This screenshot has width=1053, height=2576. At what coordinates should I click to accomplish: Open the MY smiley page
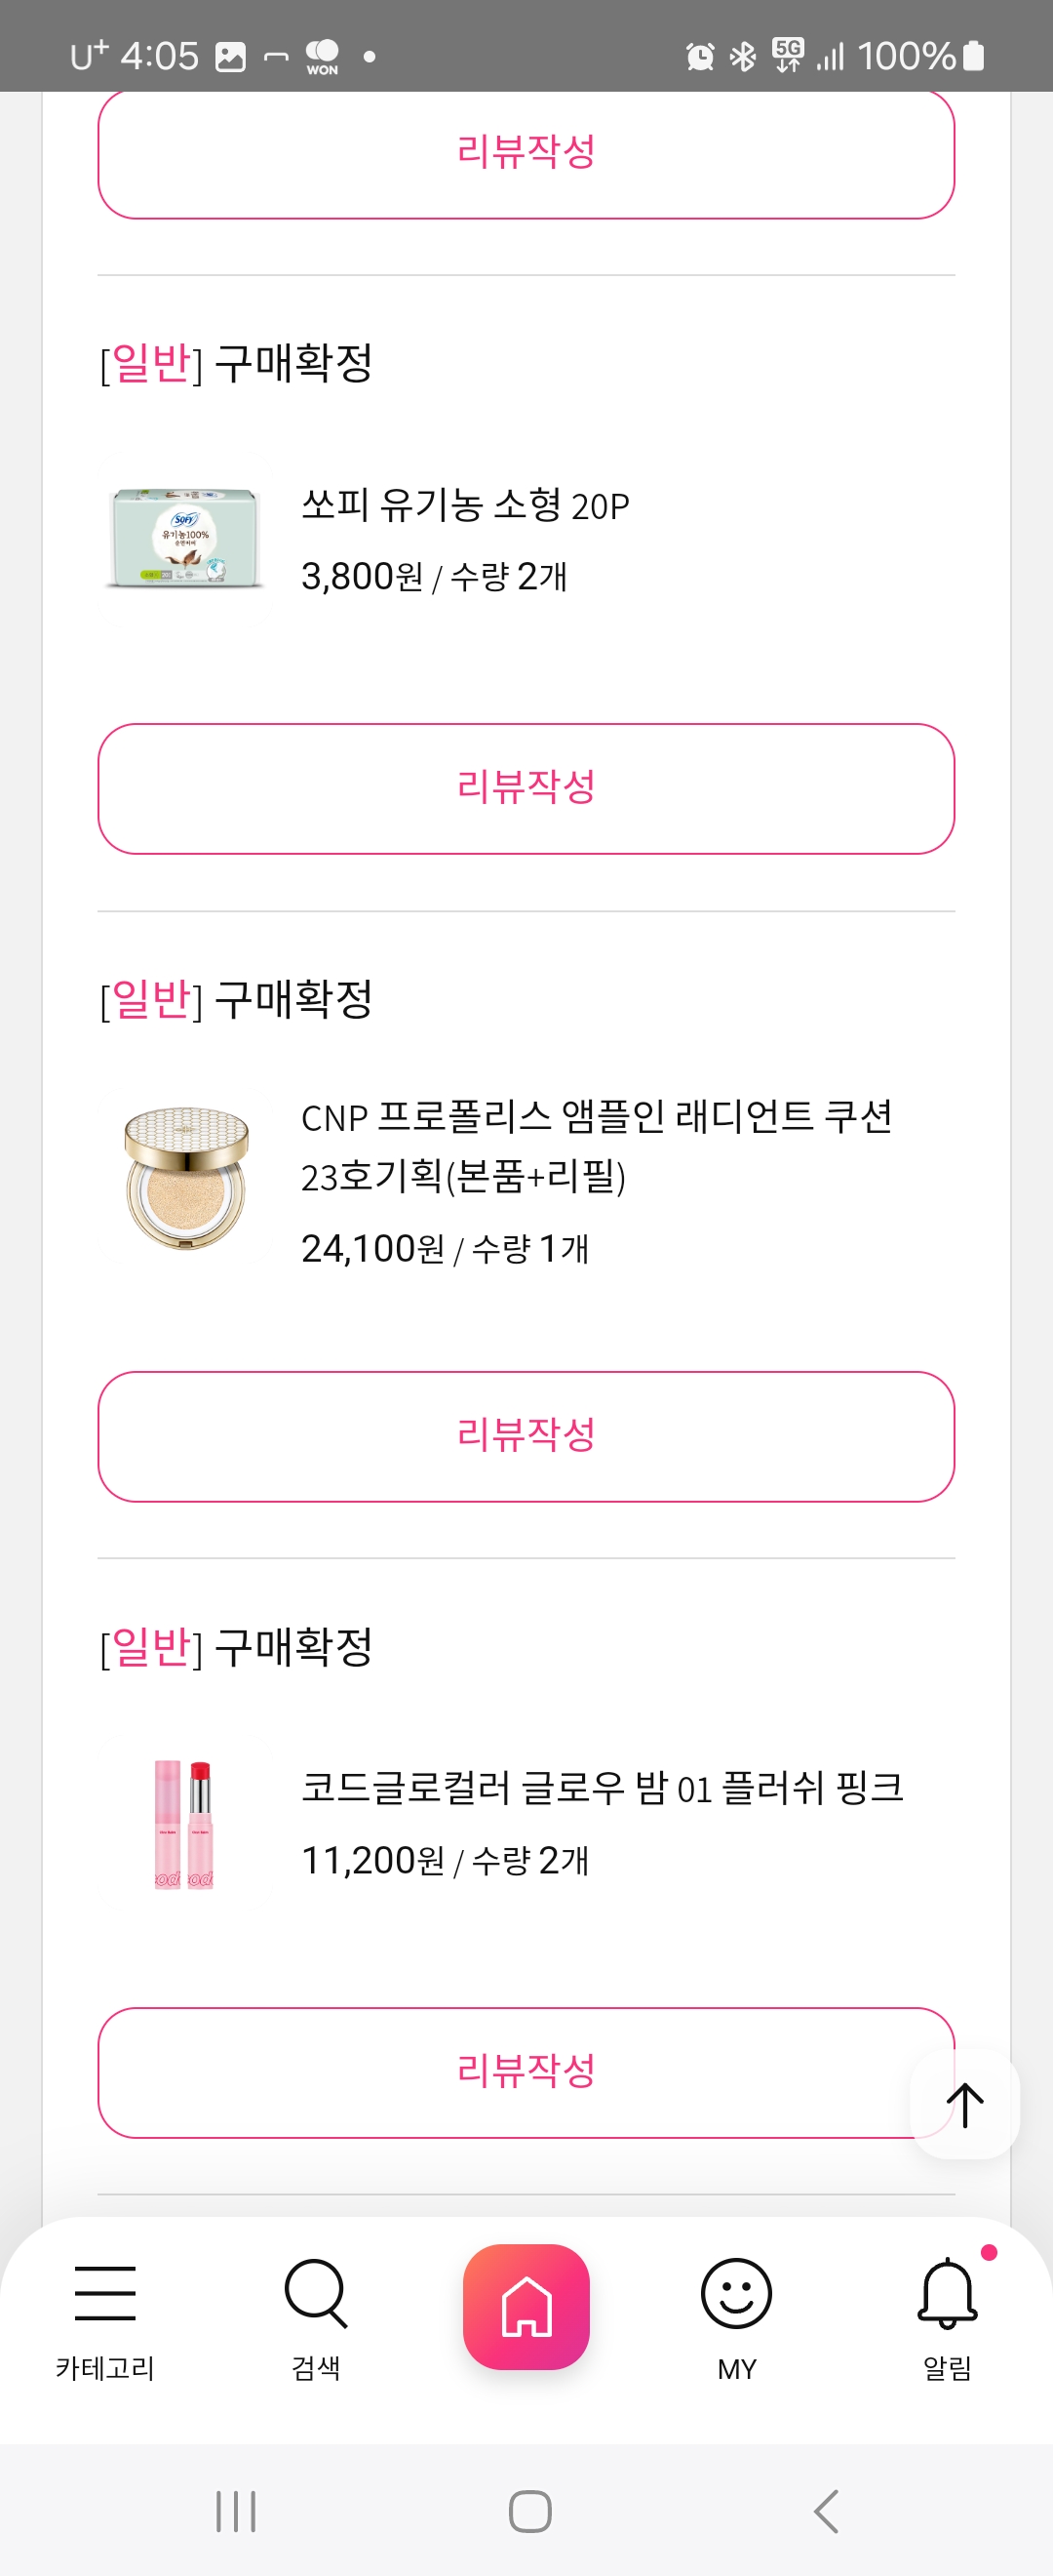coord(736,2294)
